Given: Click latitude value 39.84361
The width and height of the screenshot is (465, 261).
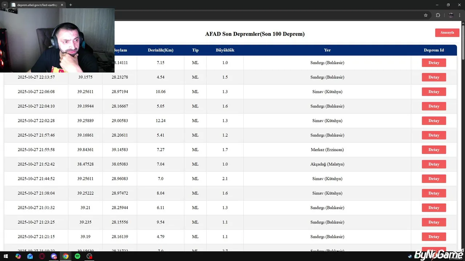Looking at the screenshot, I should (x=85, y=150).
